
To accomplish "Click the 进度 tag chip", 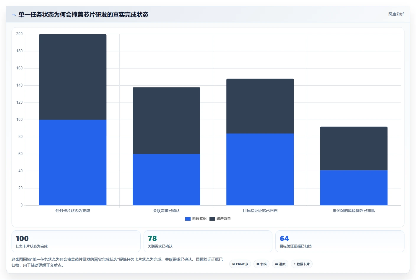I will 280,264.
